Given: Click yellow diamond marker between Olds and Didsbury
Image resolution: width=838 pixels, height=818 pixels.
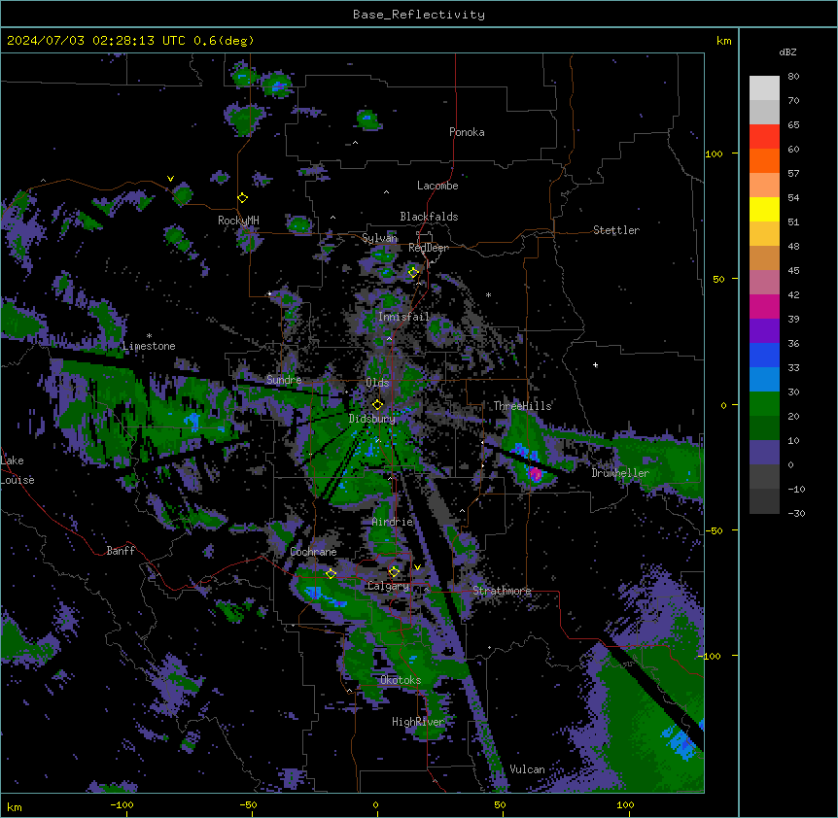Looking at the screenshot, I should pyautogui.click(x=377, y=405).
